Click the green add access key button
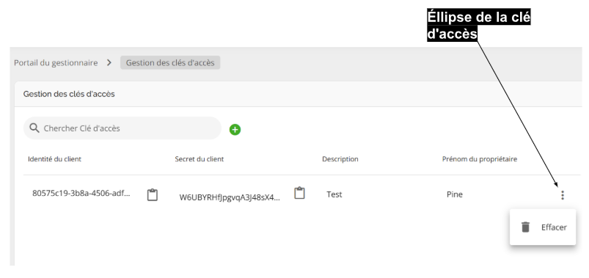The image size is (589, 278). click(x=235, y=130)
